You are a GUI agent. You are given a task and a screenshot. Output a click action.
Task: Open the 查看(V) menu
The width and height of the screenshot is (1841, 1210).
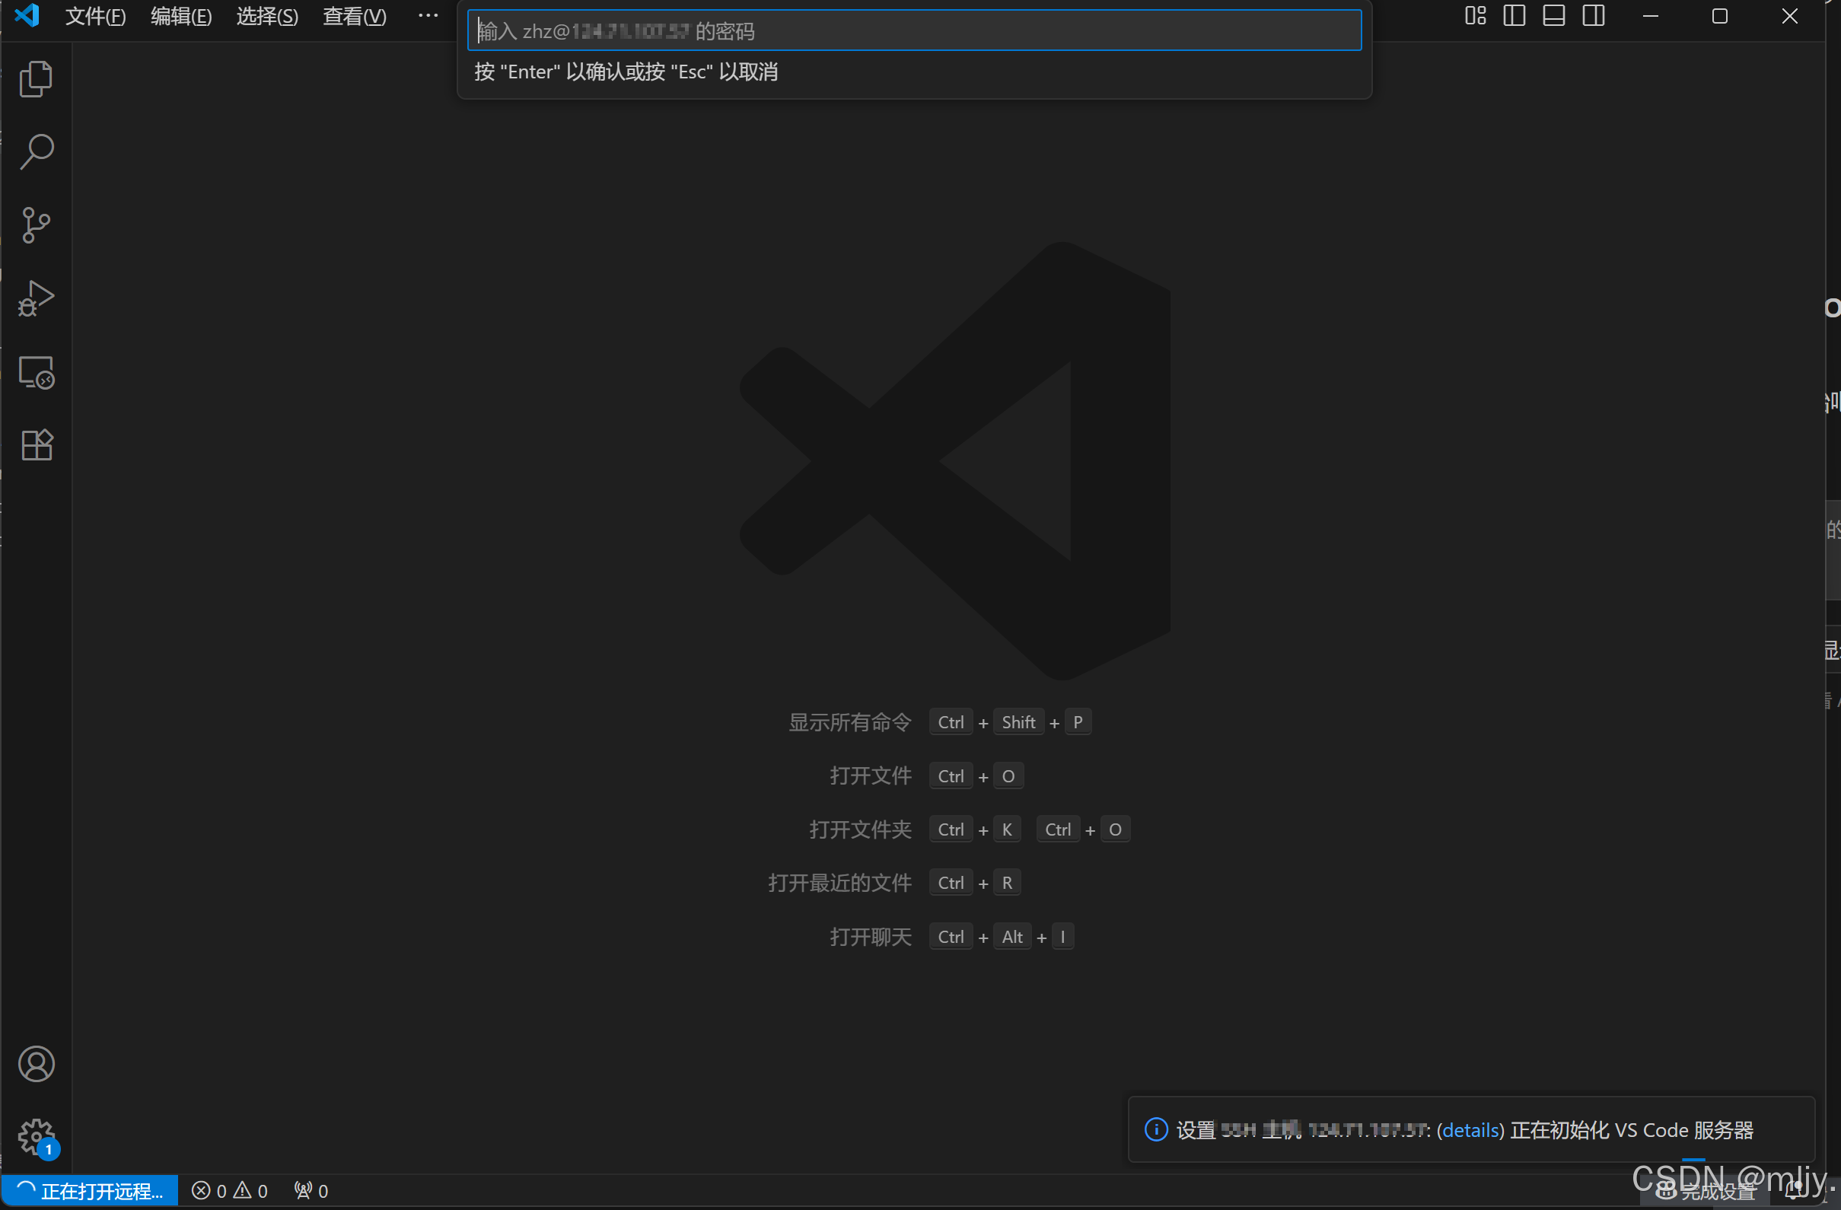tap(355, 16)
